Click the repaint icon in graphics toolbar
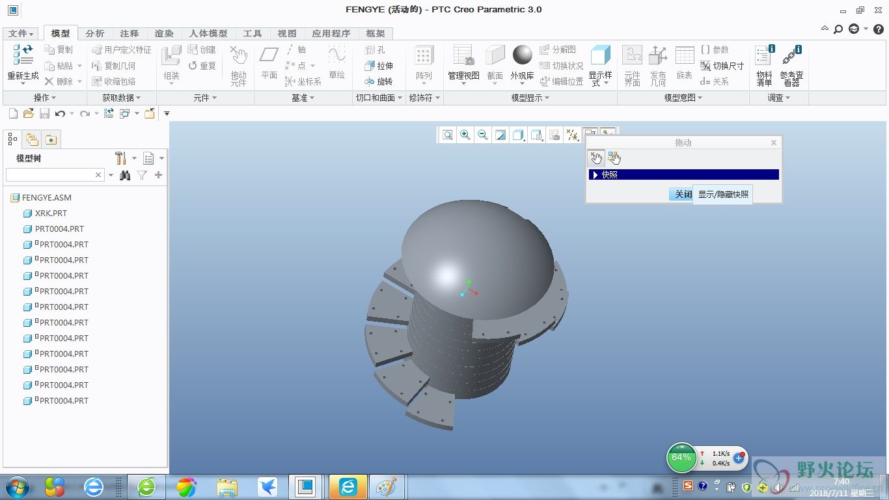The width and height of the screenshot is (889, 500). click(x=500, y=135)
